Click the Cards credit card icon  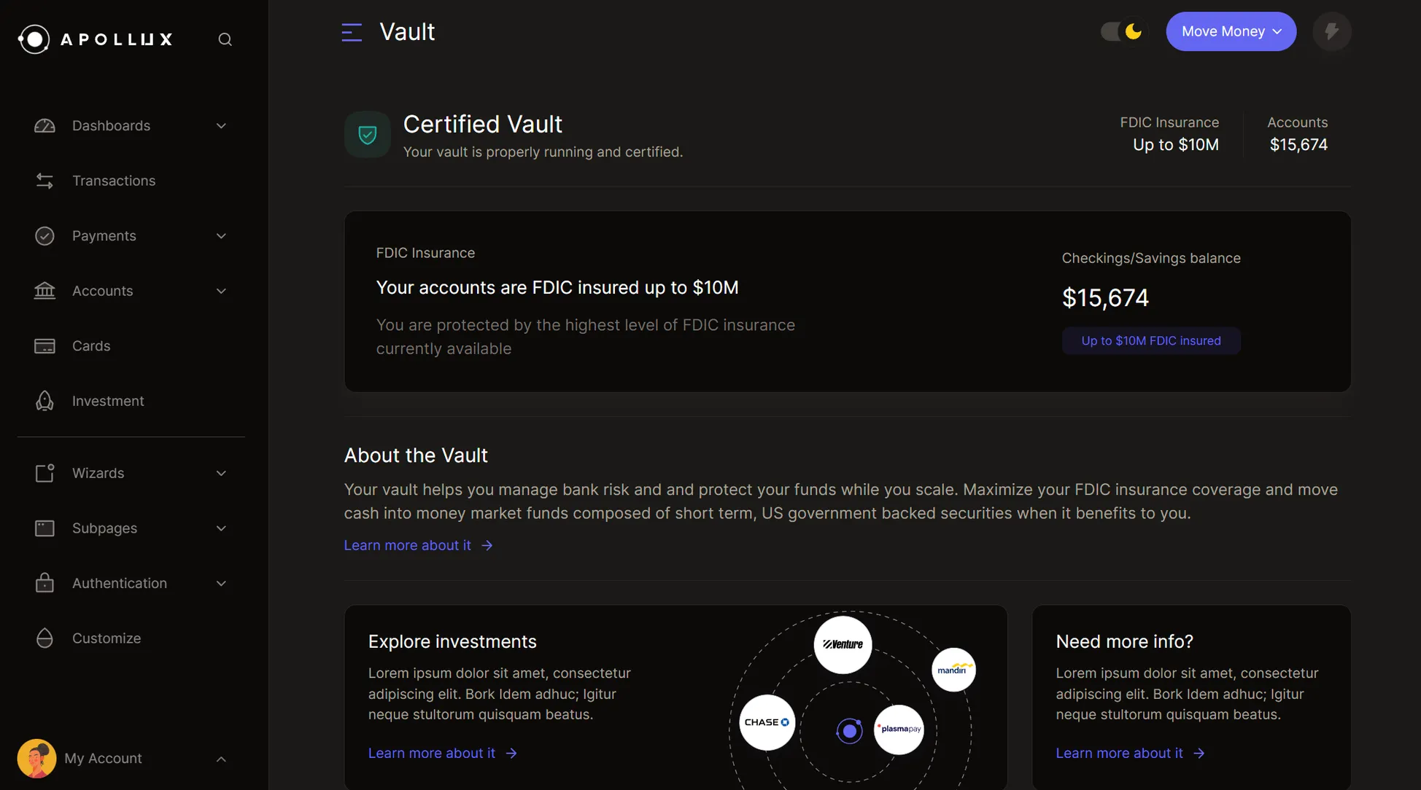coord(44,346)
